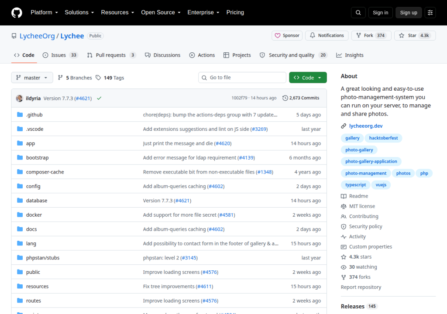Open GitHub home via octocat logo

tap(17, 13)
